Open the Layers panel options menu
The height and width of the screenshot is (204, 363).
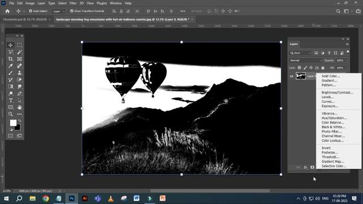click(x=347, y=44)
